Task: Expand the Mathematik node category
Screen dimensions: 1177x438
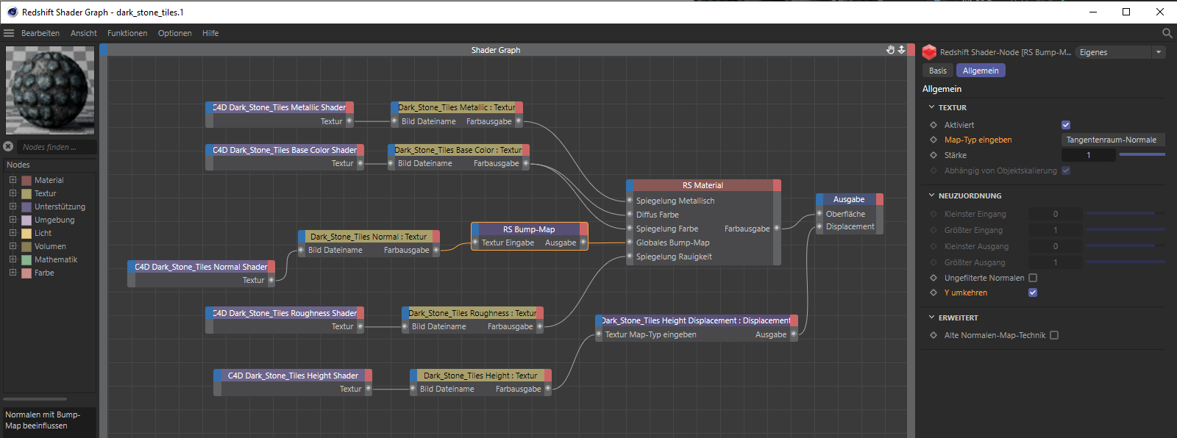Action: [x=13, y=259]
